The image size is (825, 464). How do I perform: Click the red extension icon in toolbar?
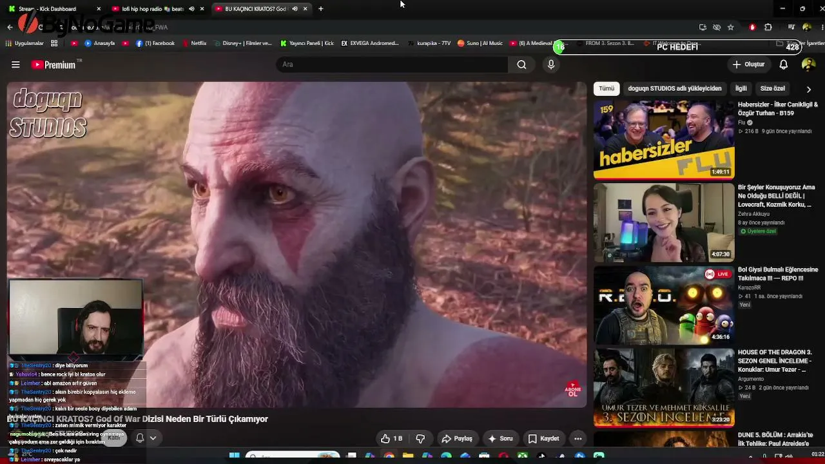(752, 27)
